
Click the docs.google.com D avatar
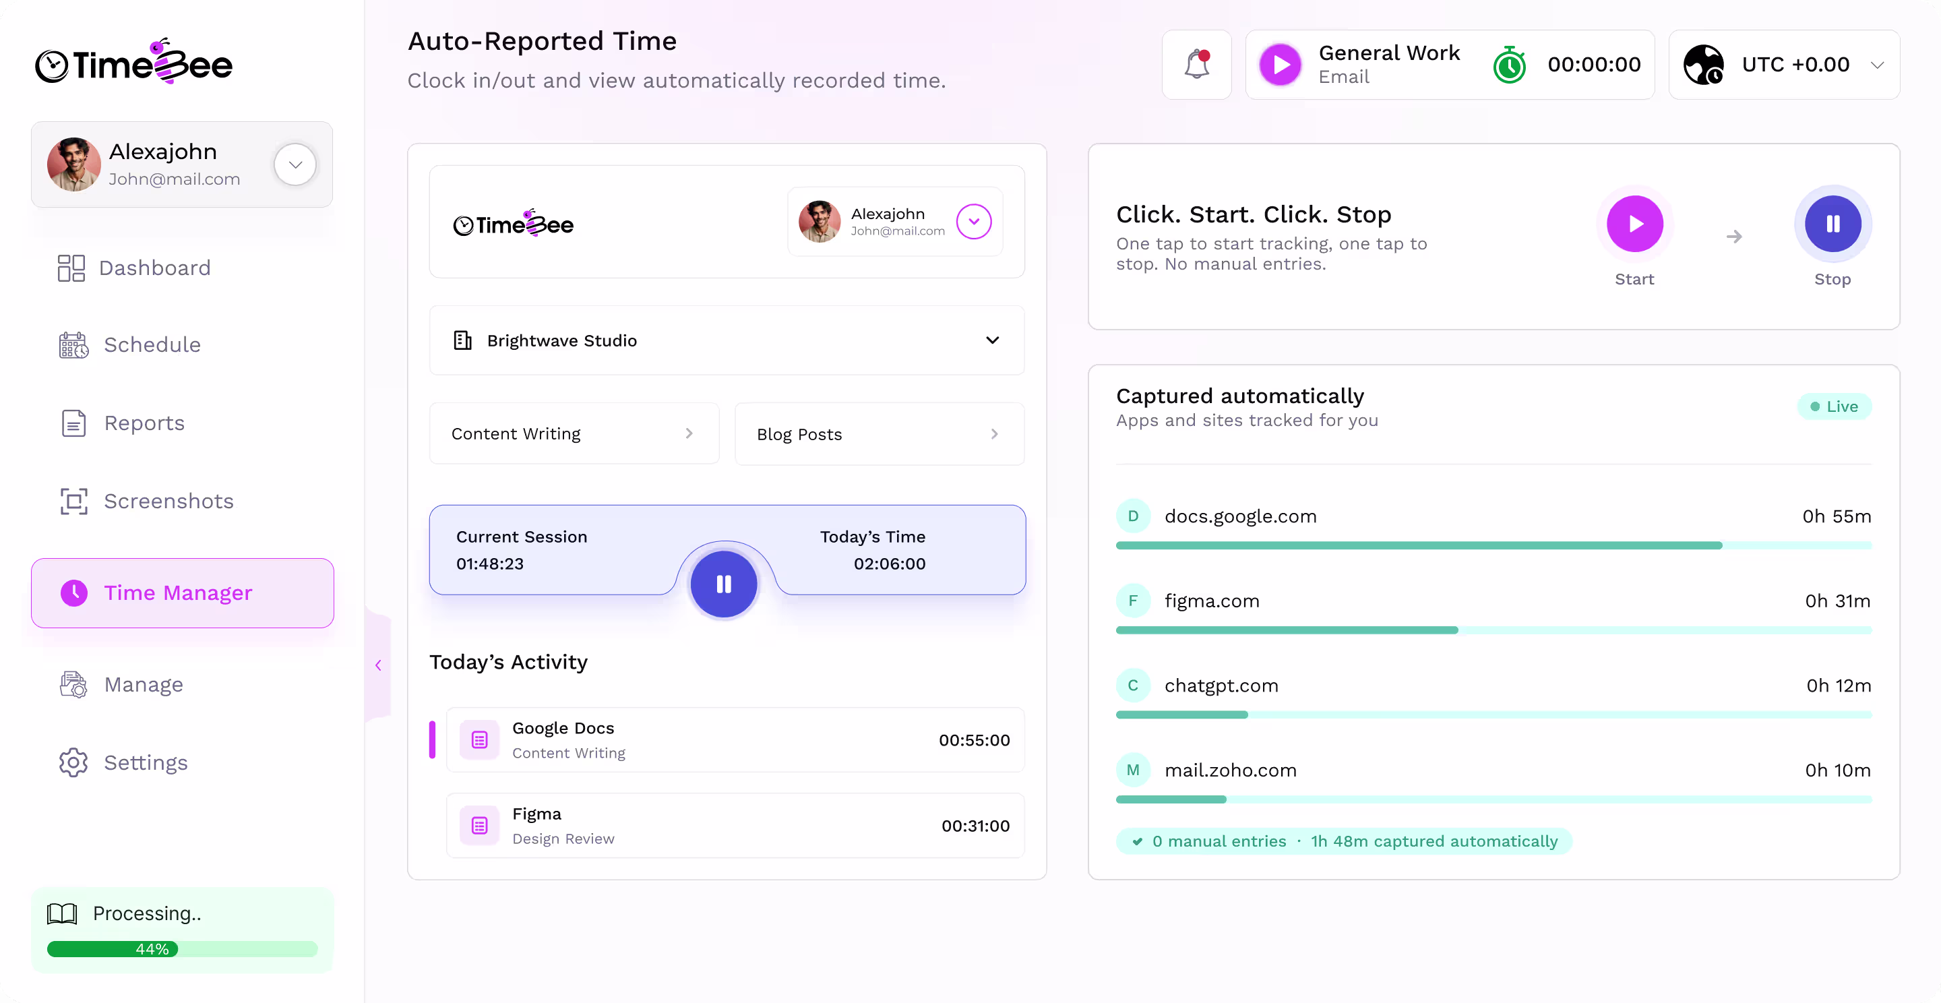pos(1133,516)
